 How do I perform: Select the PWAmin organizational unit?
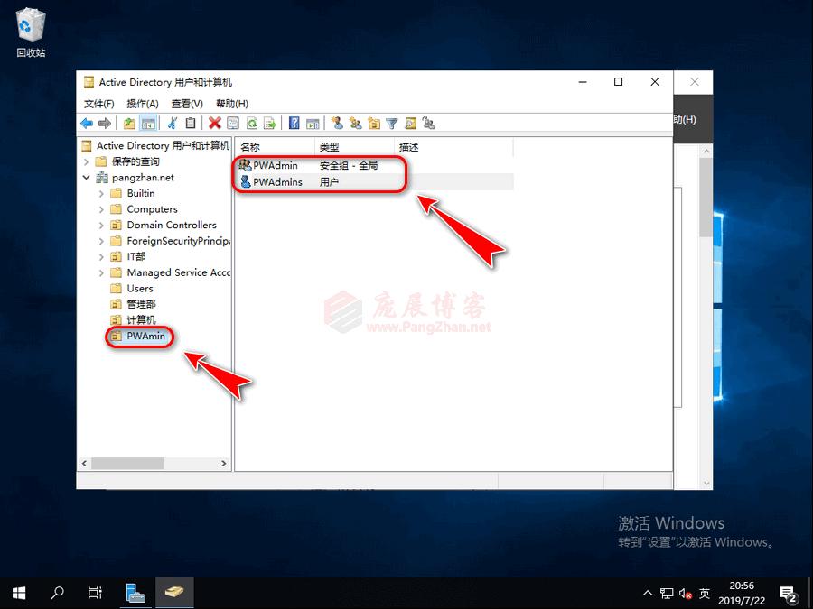[145, 337]
